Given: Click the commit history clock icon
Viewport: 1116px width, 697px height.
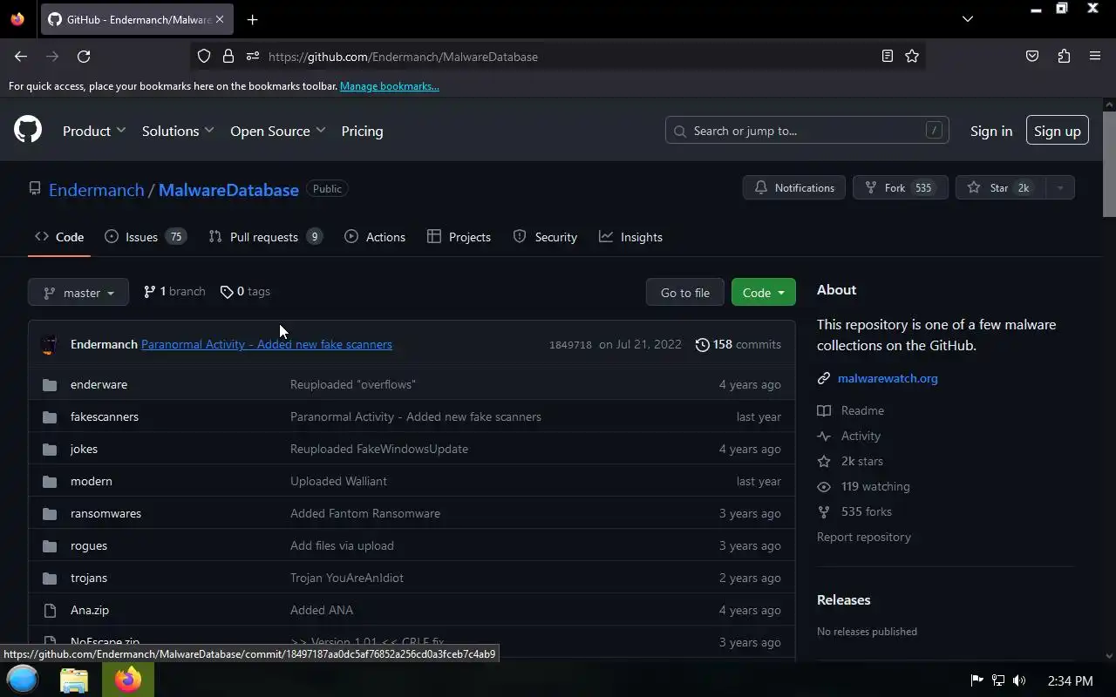Looking at the screenshot, I should (x=702, y=345).
